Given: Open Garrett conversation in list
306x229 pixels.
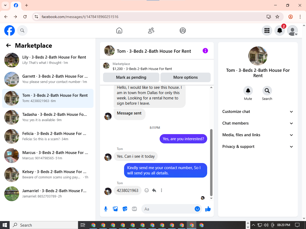Looking at the screenshot, I should click(48, 79).
